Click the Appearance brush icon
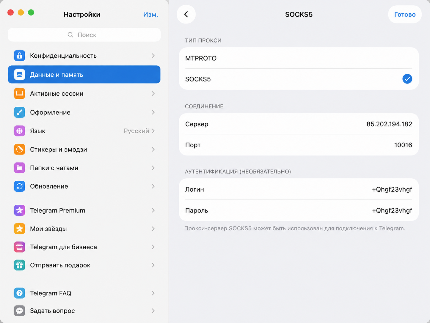The width and height of the screenshot is (430, 323). coord(19,112)
